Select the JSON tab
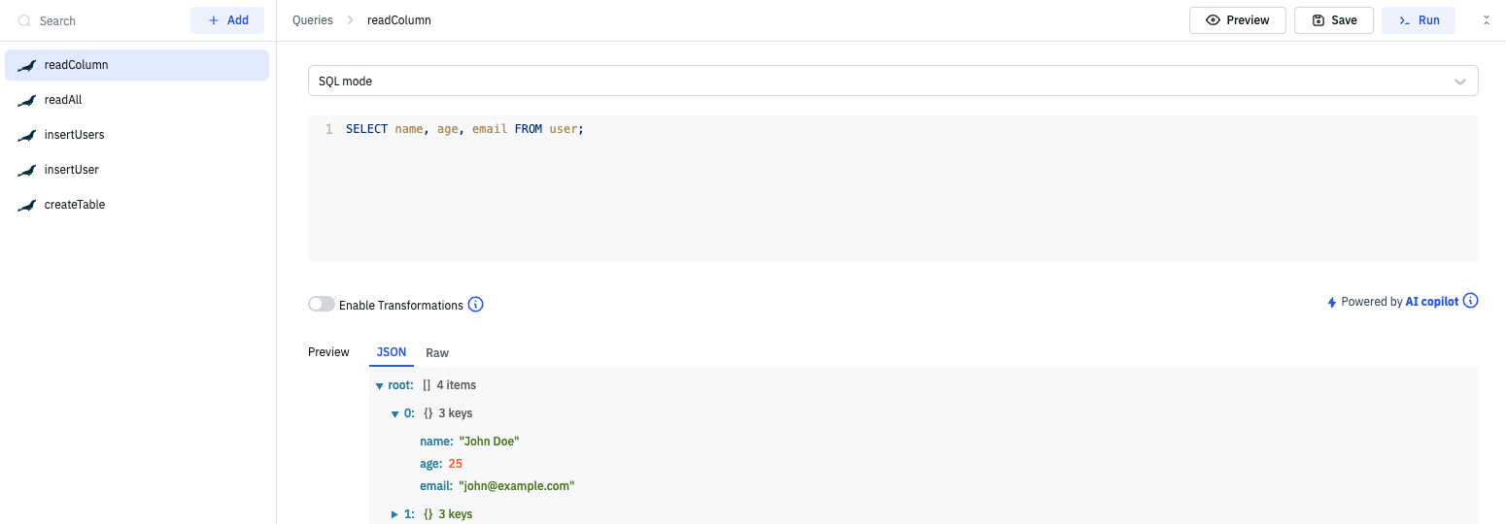This screenshot has height=524, width=1506. [392, 352]
